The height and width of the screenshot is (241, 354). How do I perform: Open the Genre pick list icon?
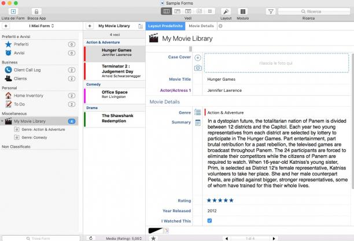pyautogui.click(x=198, y=112)
